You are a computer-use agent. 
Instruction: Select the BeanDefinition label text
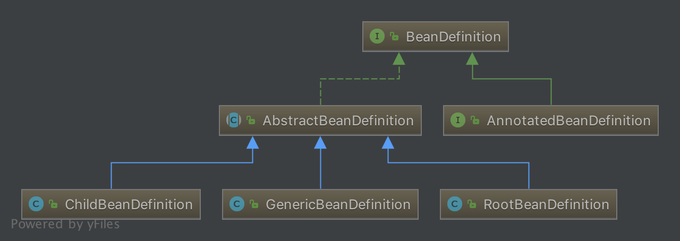453,37
